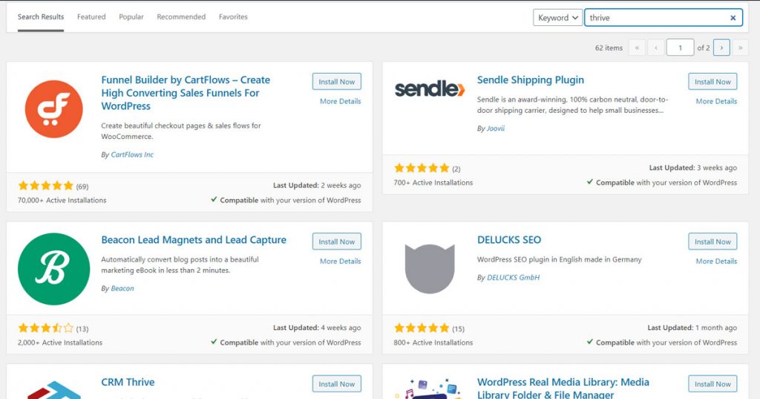Go to next page of plugin results
Screen dimensions: 760x399
[721, 48]
